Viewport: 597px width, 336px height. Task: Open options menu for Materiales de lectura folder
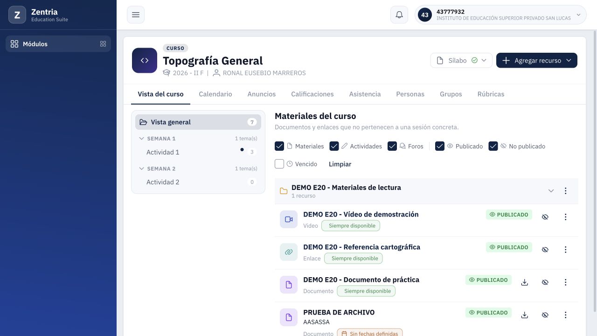point(565,191)
